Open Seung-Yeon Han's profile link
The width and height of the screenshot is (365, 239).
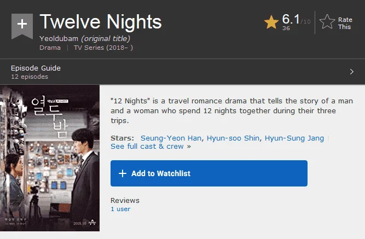171,138
